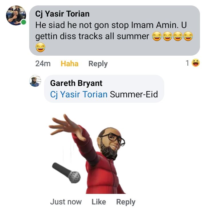
Task: Click the 'Summer-Eid' reply text
Action: pos(134,94)
